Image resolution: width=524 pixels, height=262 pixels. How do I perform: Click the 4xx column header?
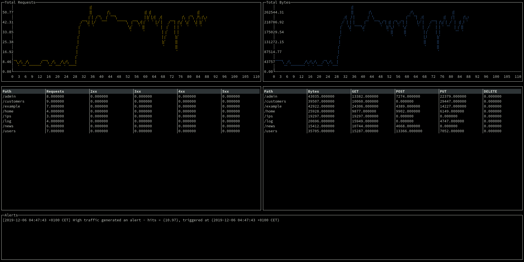(x=182, y=91)
